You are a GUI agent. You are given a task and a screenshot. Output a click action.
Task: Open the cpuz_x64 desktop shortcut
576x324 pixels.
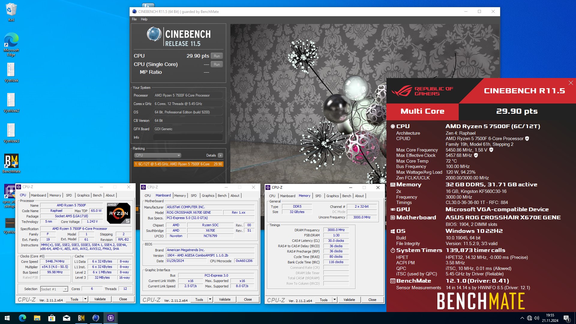[x=9, y=196]
